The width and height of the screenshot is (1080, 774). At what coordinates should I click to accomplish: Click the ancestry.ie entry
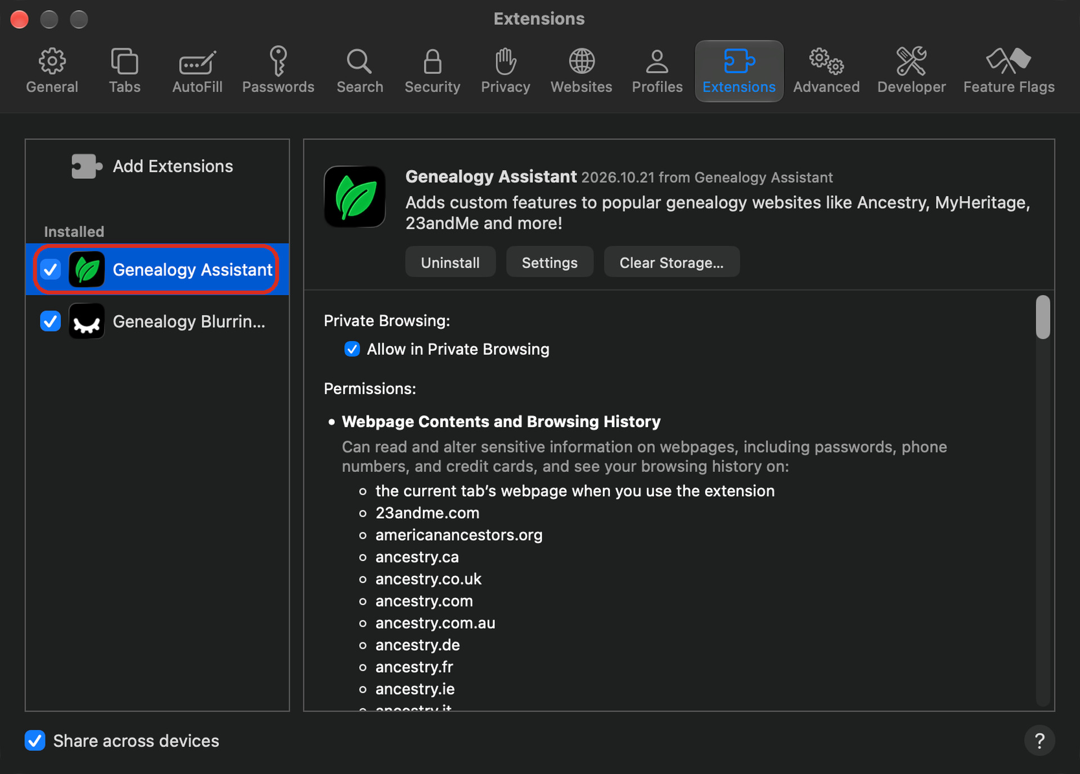pos(415,688)
